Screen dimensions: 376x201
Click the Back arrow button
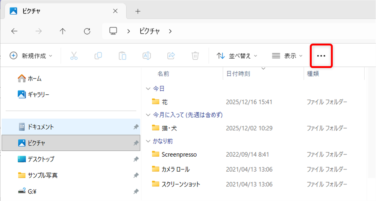pyautogui.click(x=14, y=31)
